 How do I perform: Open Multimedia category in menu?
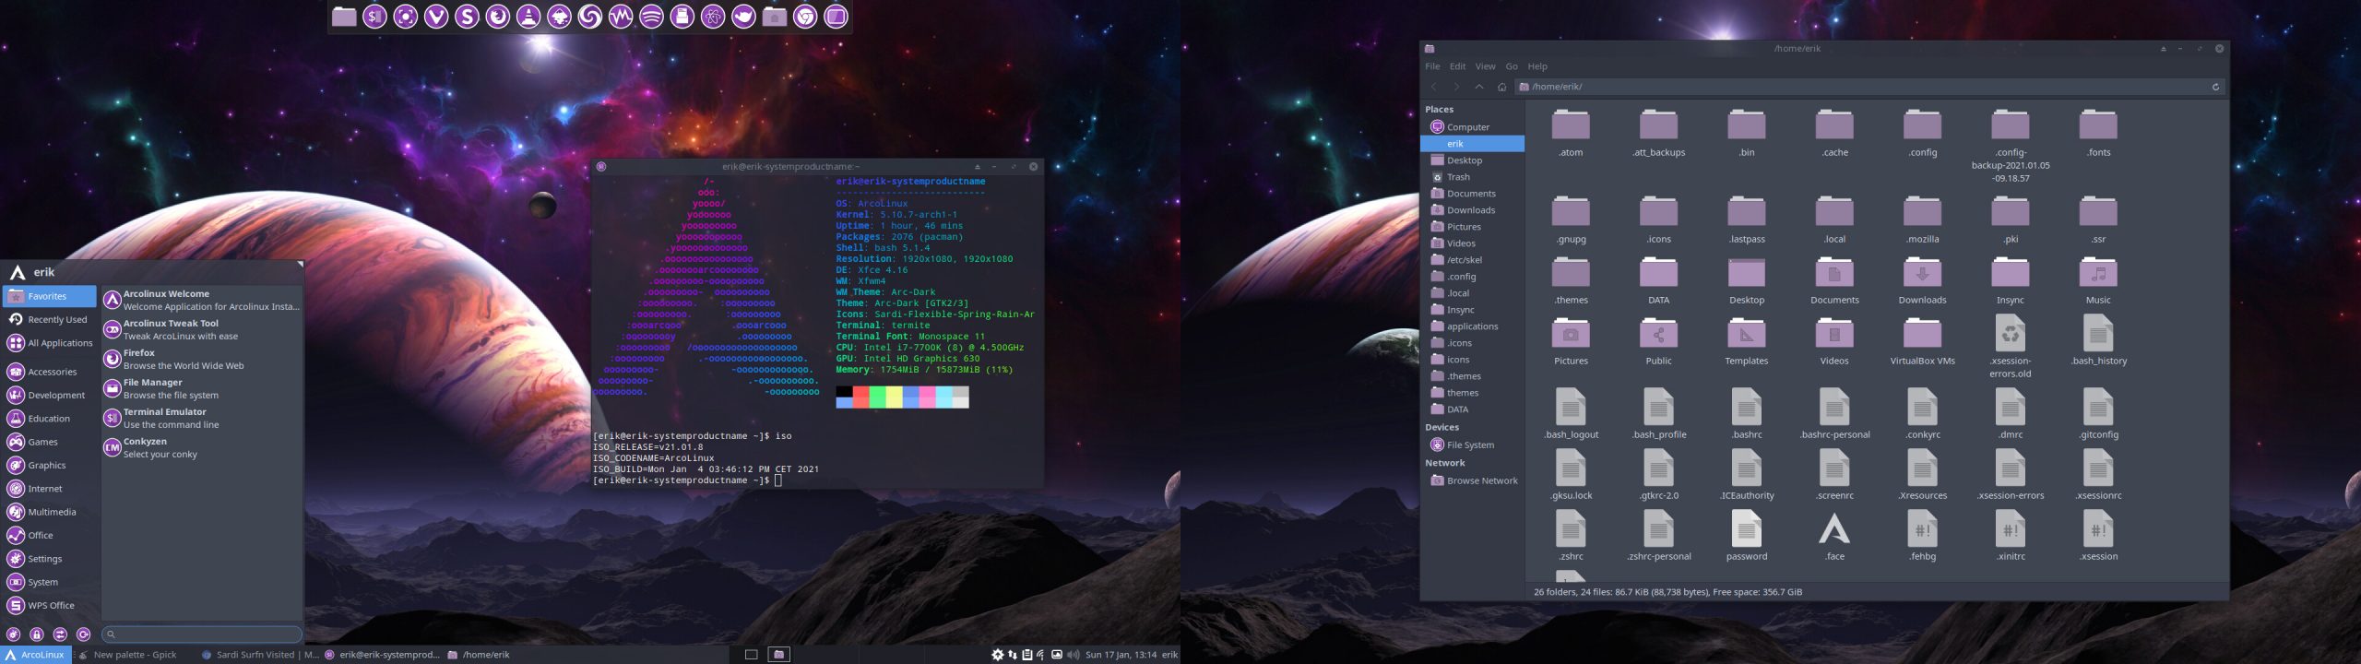coord(50,512)
